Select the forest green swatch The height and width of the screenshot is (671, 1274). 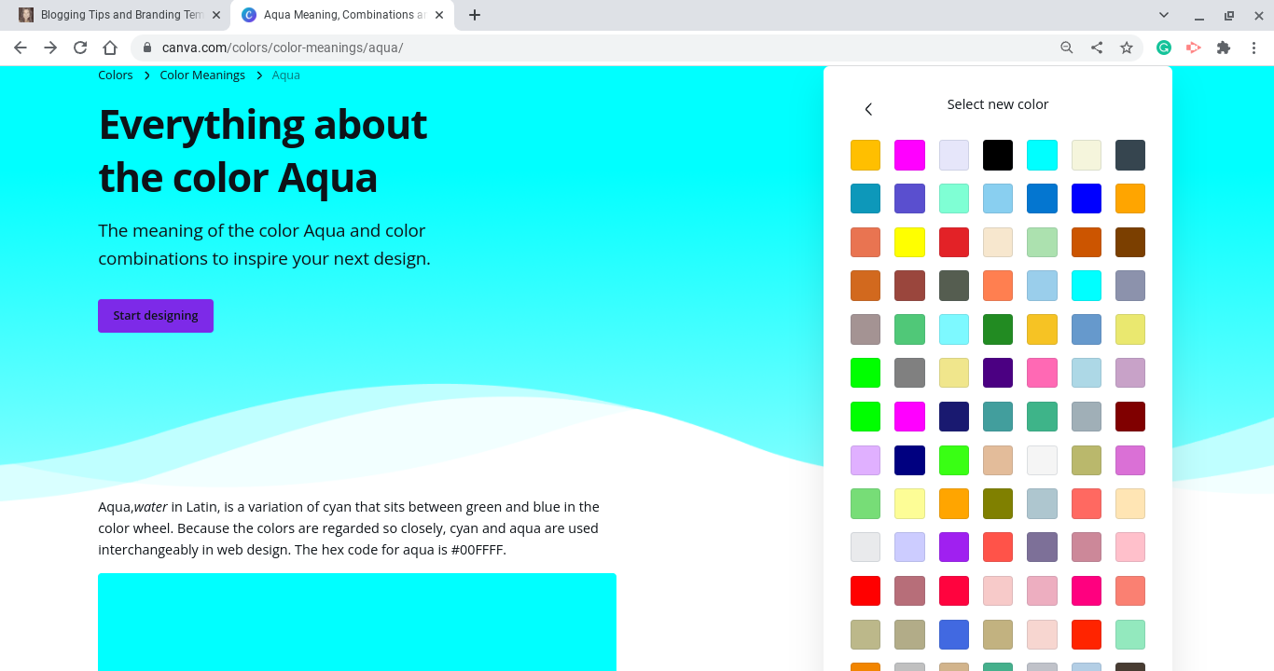click(x=998, y=329)
